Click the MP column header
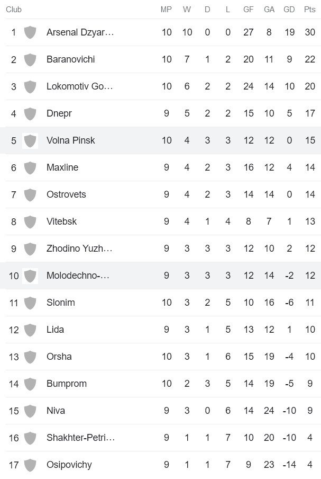The width and height of the screenshot is (321, 479). tap(167, 9)
